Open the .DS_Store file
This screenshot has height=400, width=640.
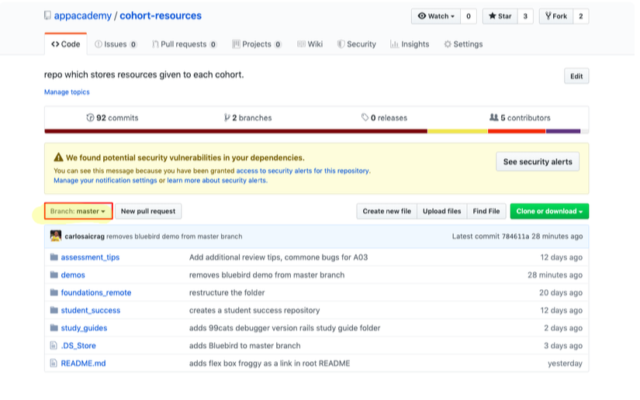pos(78,346)
